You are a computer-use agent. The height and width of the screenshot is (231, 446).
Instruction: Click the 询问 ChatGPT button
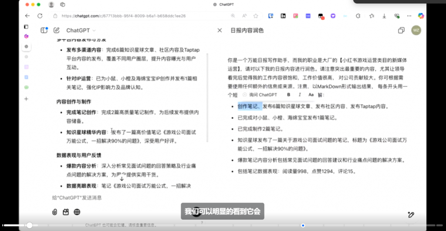tap(260, 95)
